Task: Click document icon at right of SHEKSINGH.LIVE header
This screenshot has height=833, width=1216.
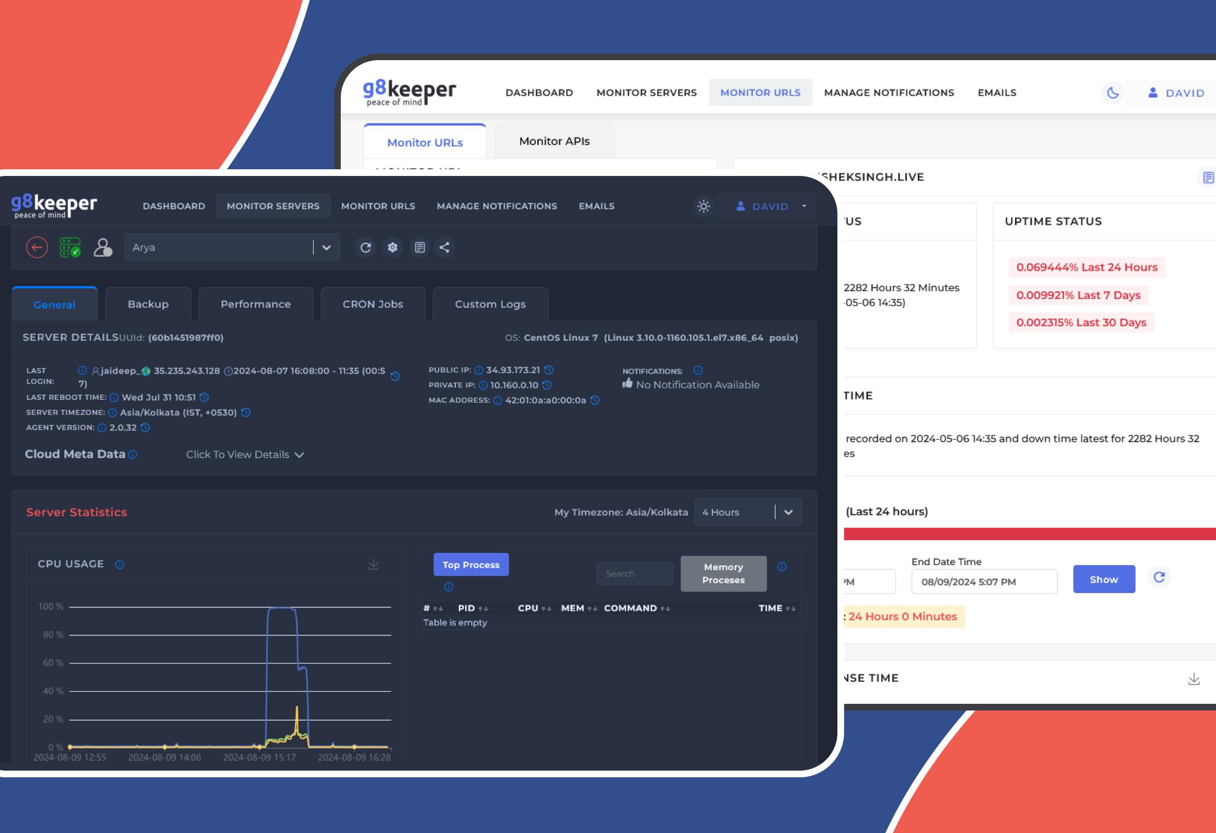Action: tap(1208, 177)
